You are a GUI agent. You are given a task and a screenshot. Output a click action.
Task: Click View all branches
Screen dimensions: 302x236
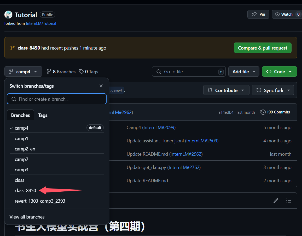pos(27,217)
